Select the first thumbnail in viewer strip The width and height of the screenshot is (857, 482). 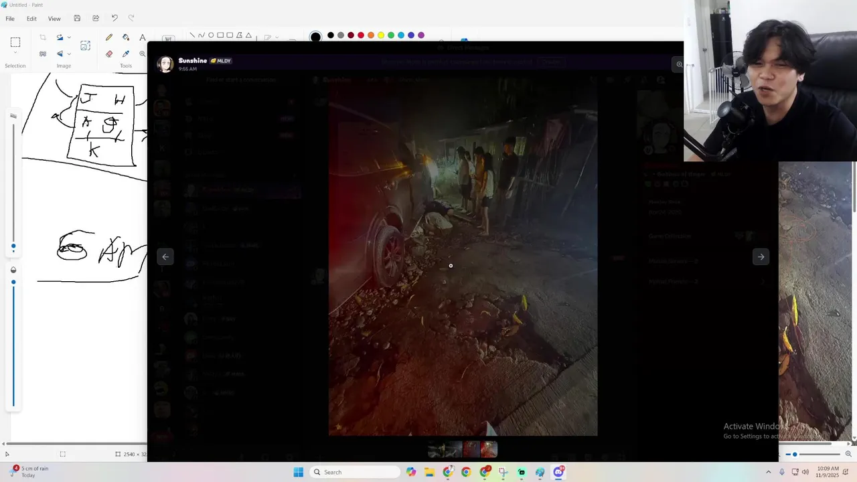tap(436, 449)
